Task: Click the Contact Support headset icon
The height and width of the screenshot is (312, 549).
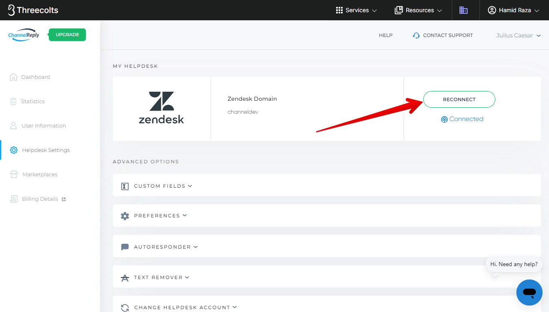Action: point(416,35)
